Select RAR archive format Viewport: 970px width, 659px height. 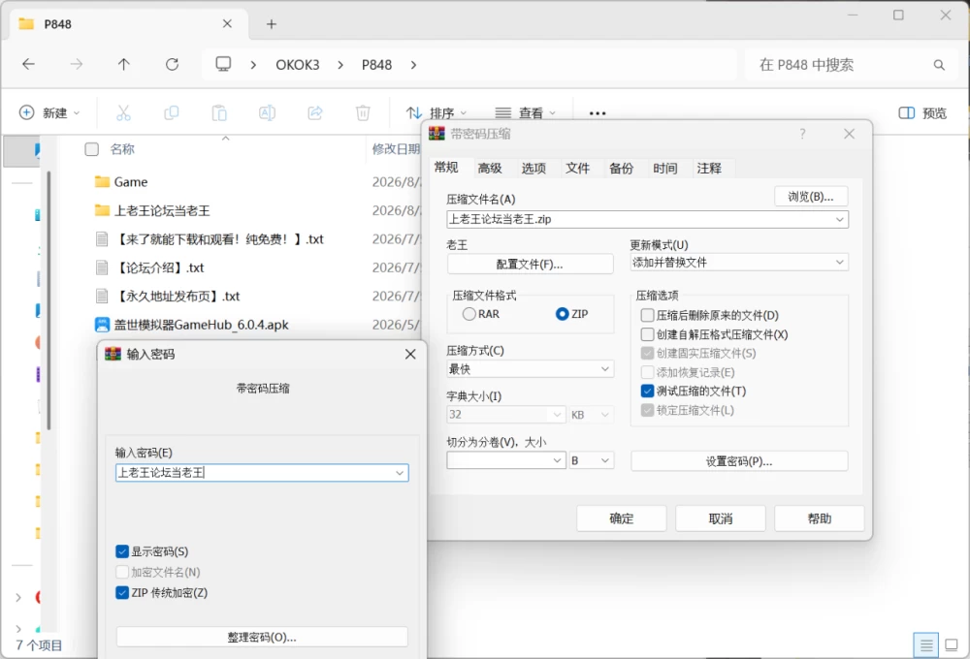[481, 314]
